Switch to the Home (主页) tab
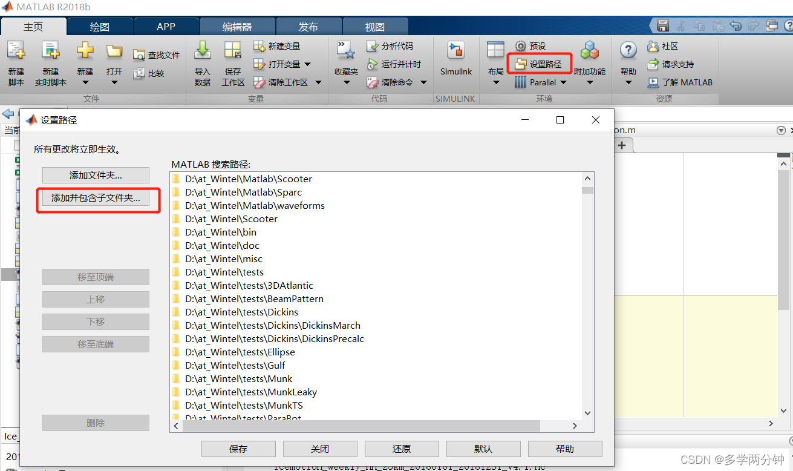Viewport: 793px width, 471px height. pyautogui.click(x=33, y=27)
